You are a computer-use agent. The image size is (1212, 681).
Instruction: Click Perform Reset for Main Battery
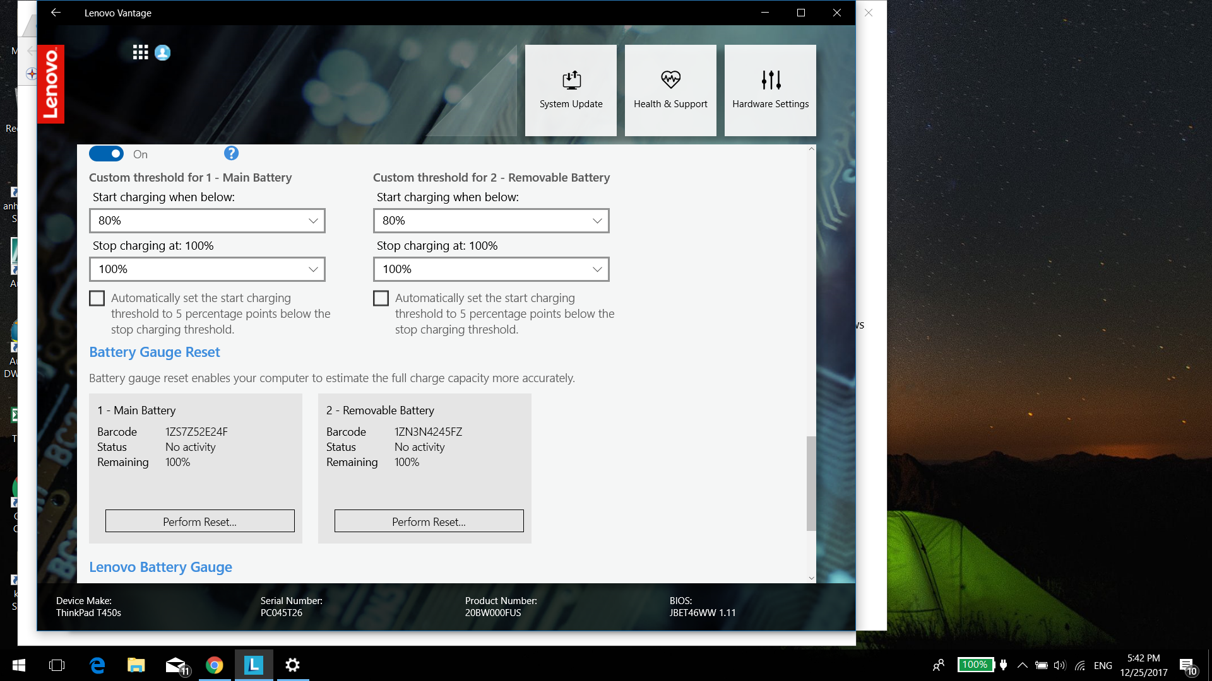tap(199, 521)
